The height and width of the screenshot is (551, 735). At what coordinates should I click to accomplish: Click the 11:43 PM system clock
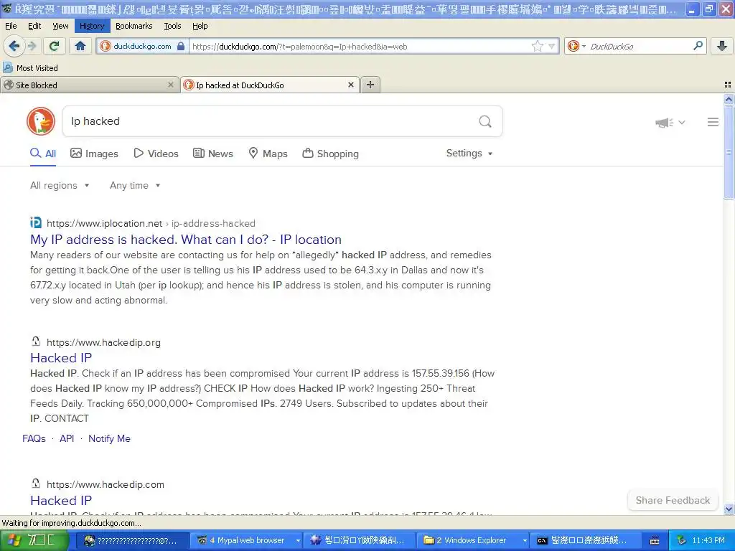coord(708,540)
